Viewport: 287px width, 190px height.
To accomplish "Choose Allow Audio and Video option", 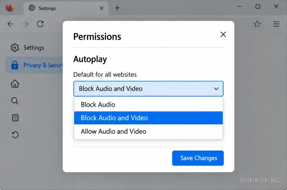I will pos(149,132).
